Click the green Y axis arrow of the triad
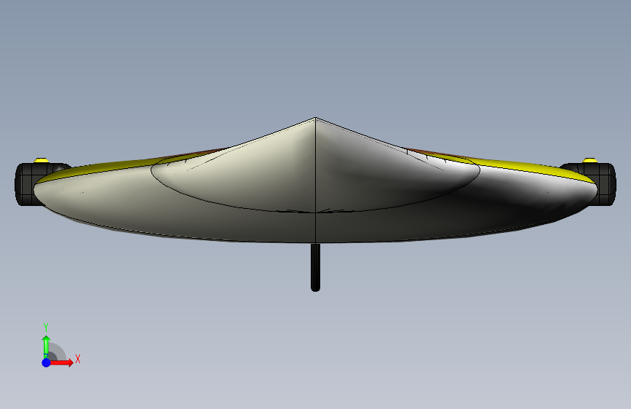 point(47,346)
